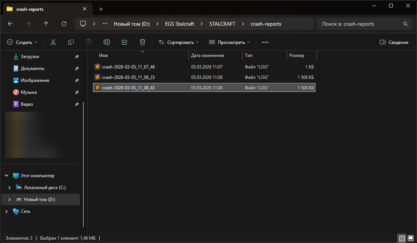Switch to details view in status bar

tap(402, 238)
